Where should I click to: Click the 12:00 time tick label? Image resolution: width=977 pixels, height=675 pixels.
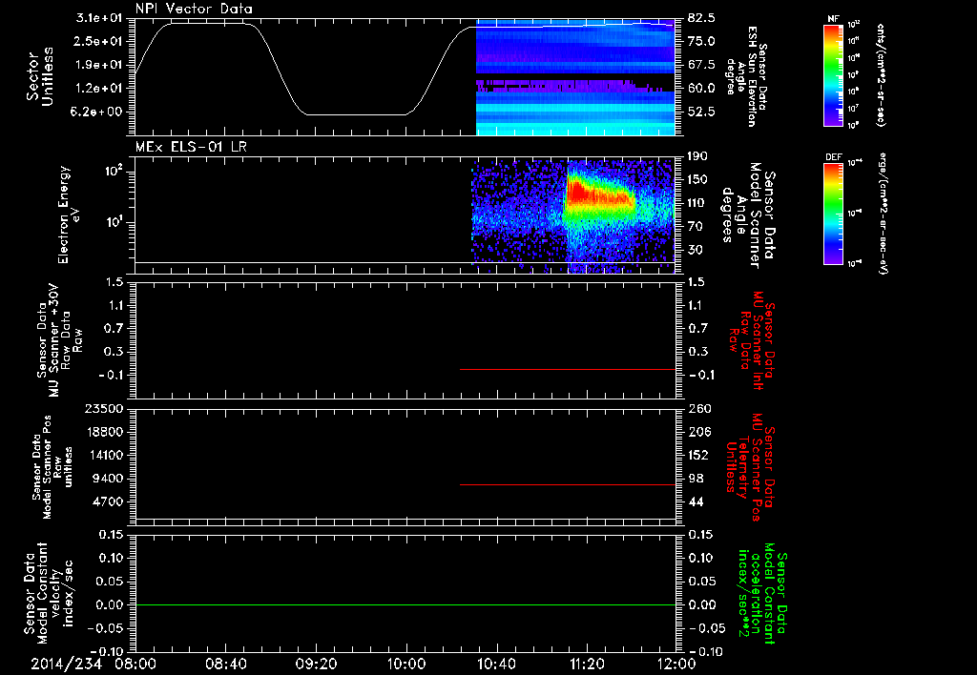(x=676, y=665)
